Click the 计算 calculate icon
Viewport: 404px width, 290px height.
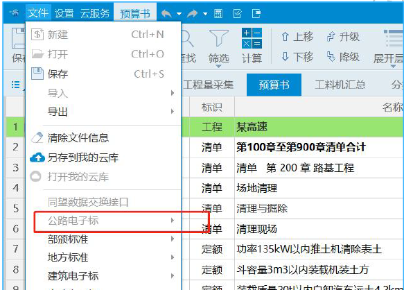pyautogui.click(x=252, y=46)
